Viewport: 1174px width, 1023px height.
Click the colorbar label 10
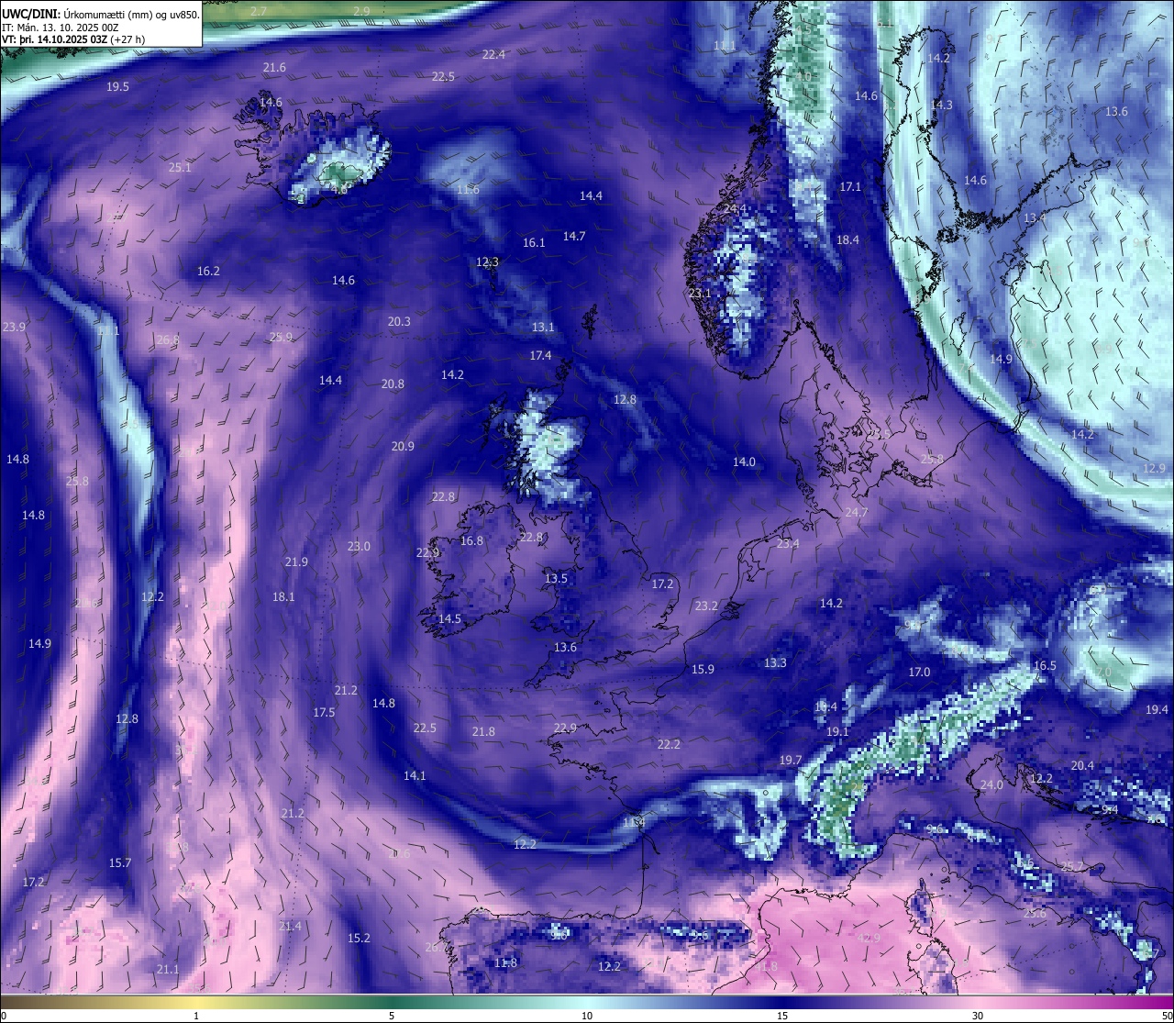tap(587, 1016)
